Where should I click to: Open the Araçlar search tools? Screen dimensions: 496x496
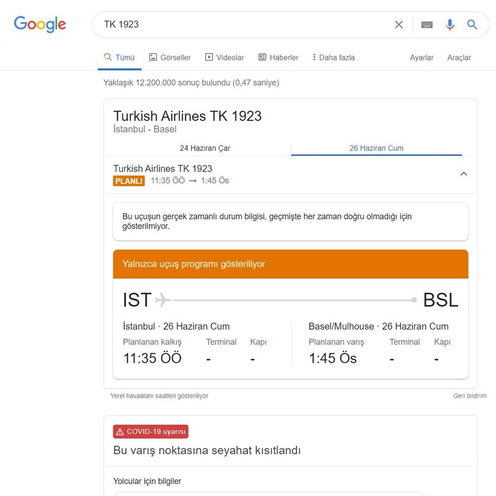pyautogui.click(x=459, y=57)
